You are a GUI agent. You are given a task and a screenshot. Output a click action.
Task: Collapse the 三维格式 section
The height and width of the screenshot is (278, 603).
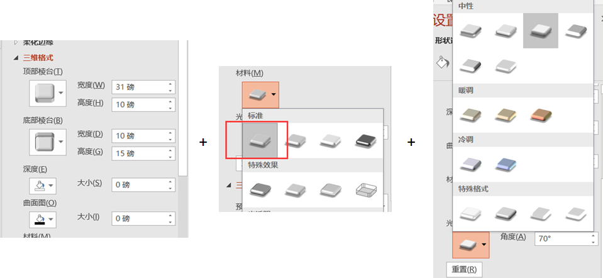tap(16, 58)
